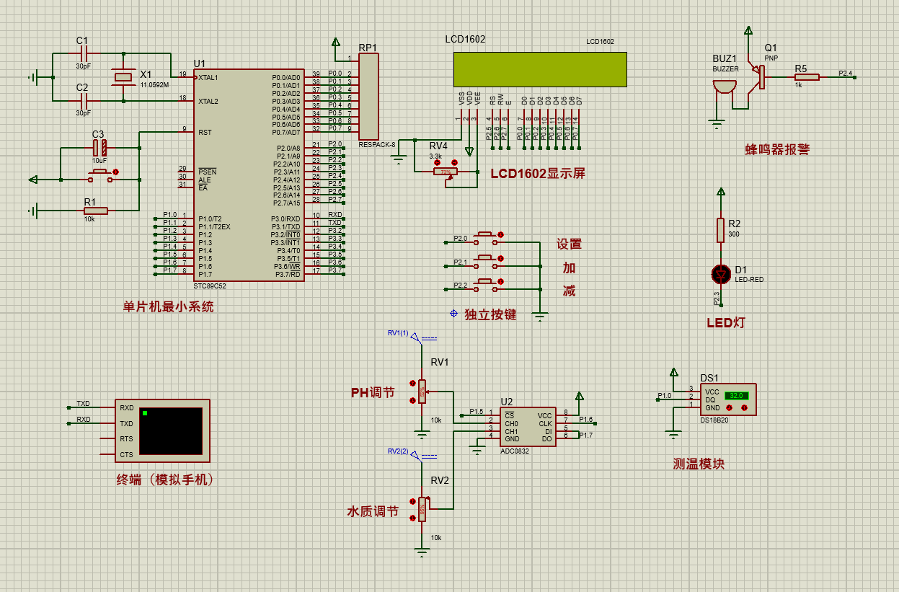Select the BUZ1 buzzer component
899x592 pixels.
(724, 87)
